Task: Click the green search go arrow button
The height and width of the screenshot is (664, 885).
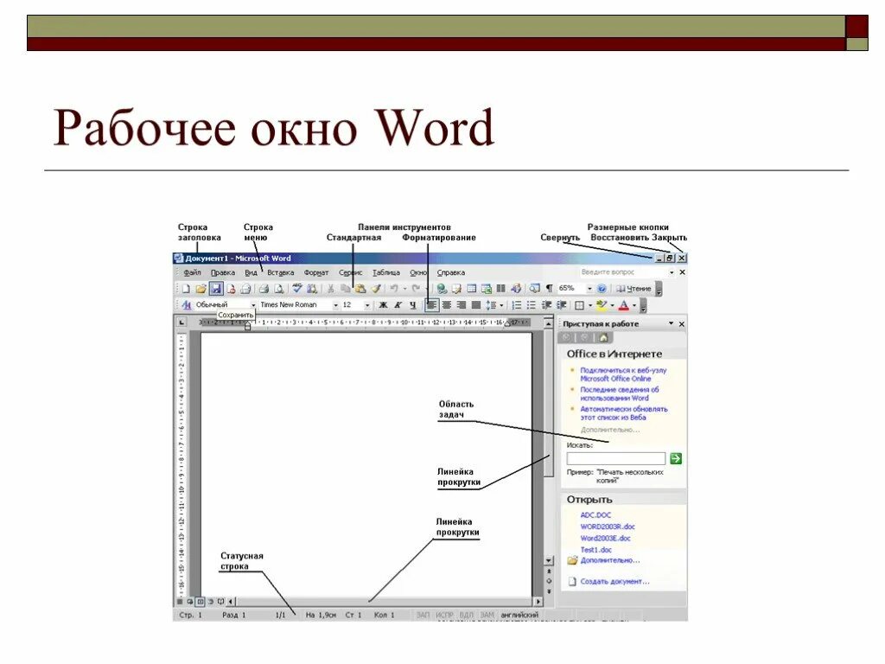Action: click(x=676, y=458)
